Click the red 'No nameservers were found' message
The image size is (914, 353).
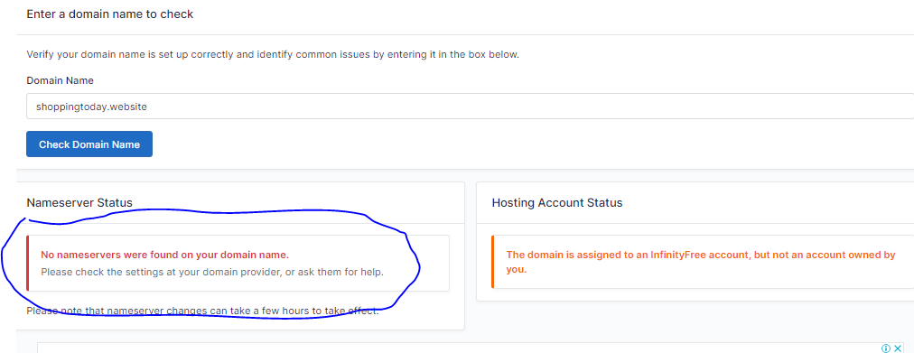tap(164, 255)
